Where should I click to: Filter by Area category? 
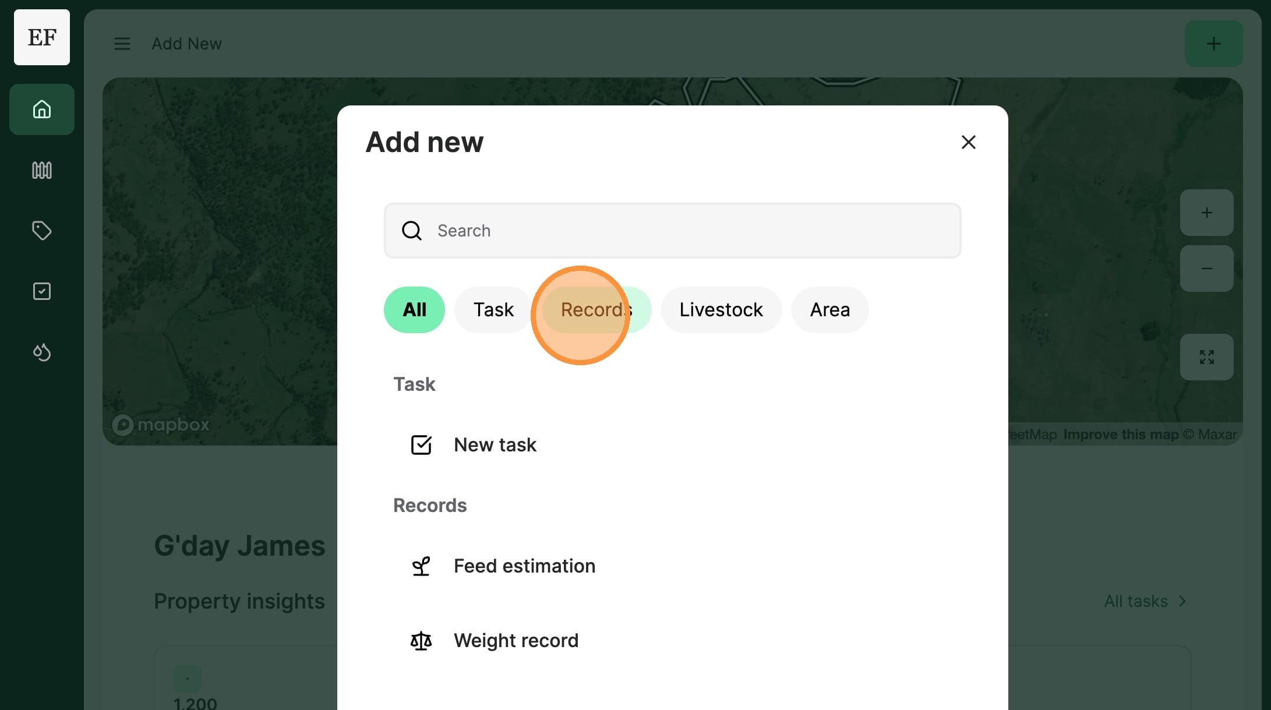coord(829,310)
